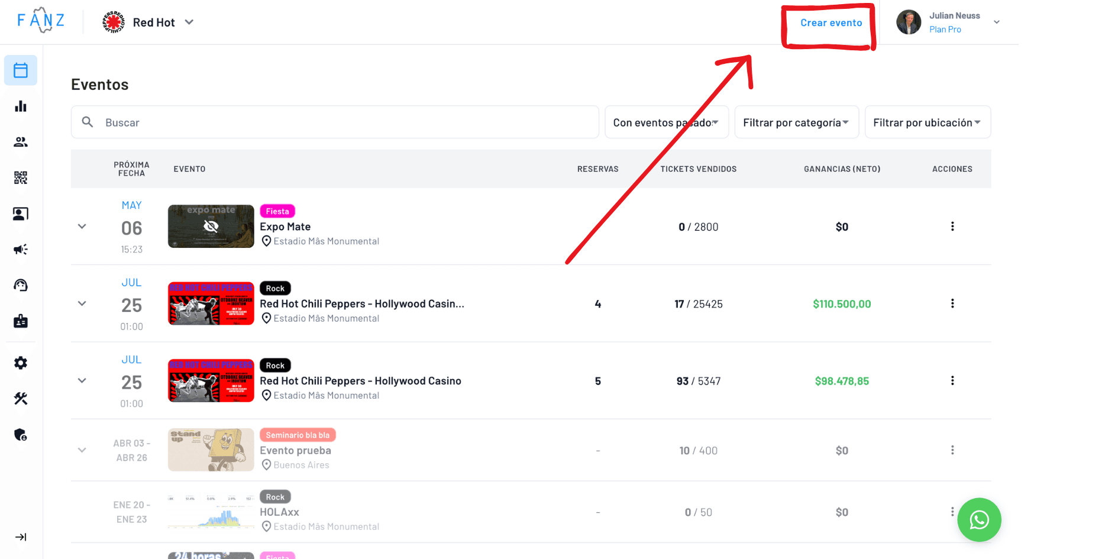Open the Evento prueba event title
This screenshot has height=559, width=1118.
(x=295, y=451)
